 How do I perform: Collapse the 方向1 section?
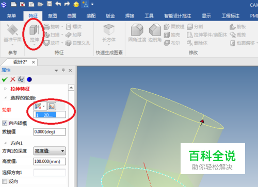(5, 143)
